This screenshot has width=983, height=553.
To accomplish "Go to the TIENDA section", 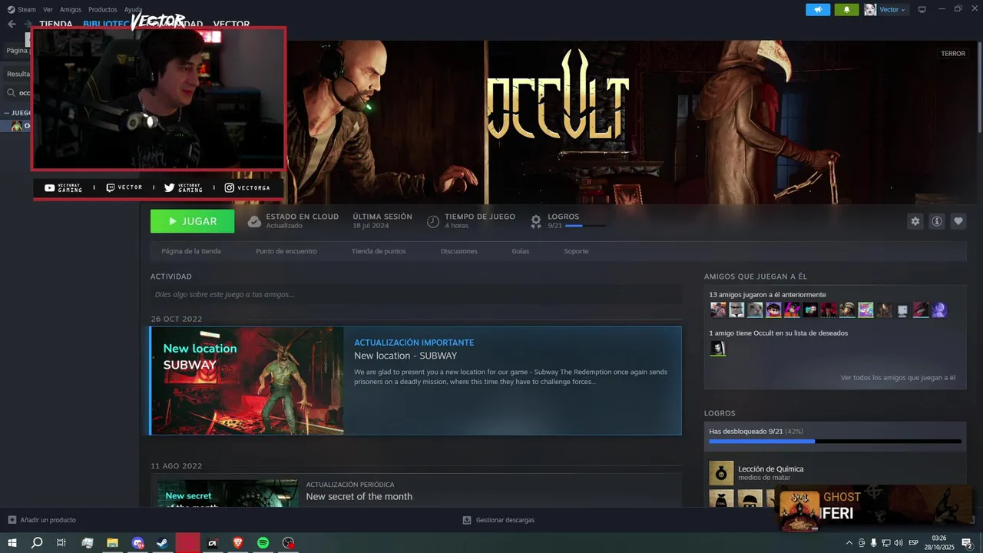I will point(55,24).
